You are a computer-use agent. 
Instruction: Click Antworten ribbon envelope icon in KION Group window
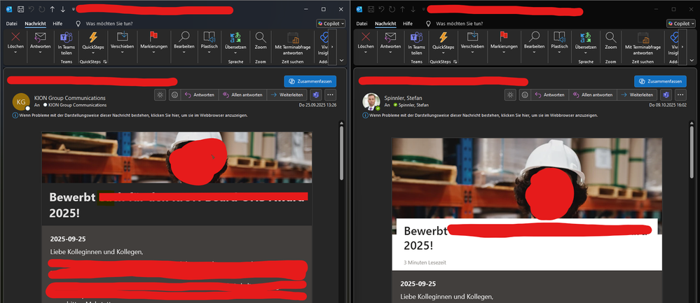41,37
